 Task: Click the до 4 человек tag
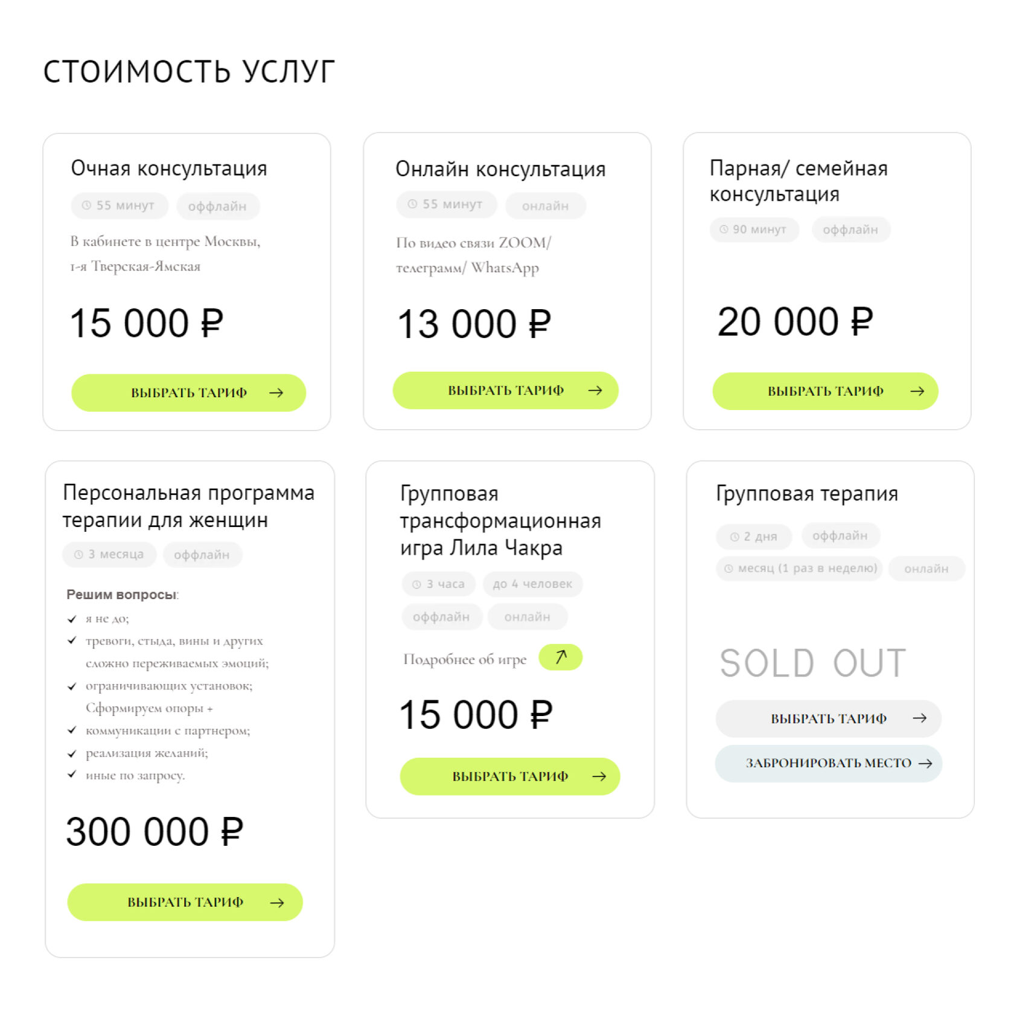coord(532,584)
